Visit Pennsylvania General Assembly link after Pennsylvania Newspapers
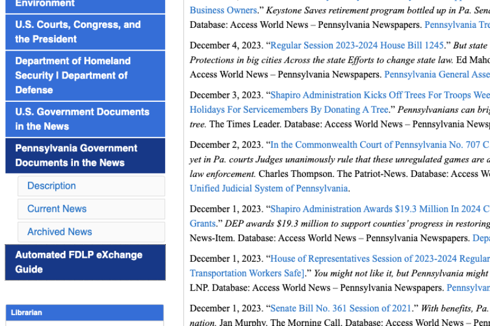This screenshot has height=326, width=490. (x=437, y=75)
